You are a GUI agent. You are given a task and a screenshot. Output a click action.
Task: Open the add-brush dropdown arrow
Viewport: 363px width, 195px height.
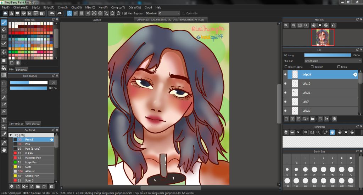[x=27, y=187]
